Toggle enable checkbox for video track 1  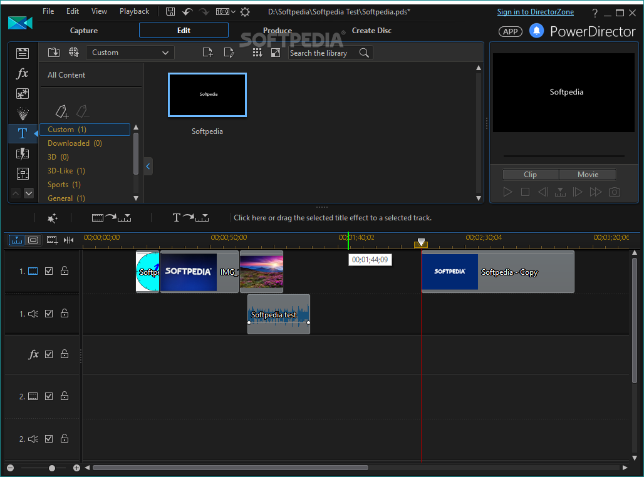click(x=49, y=271)
